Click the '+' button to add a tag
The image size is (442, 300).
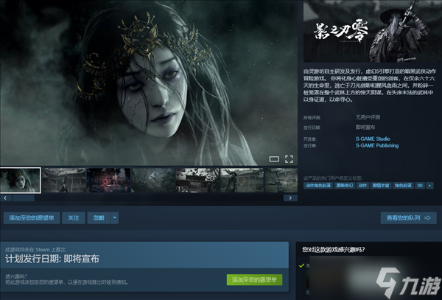pos(429,185)
